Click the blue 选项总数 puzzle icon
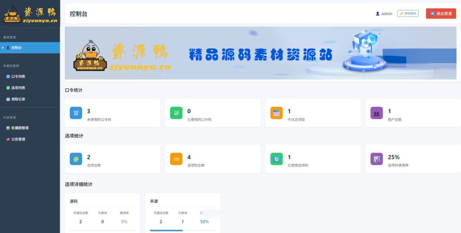Screen dimensions: 461x233 click(76, 159)
